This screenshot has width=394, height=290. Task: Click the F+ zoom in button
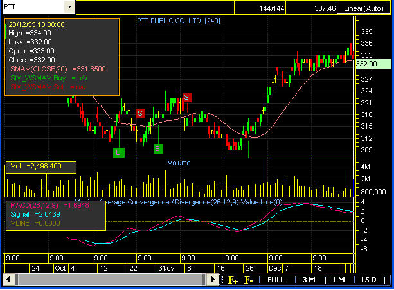(x=233, y=280)
